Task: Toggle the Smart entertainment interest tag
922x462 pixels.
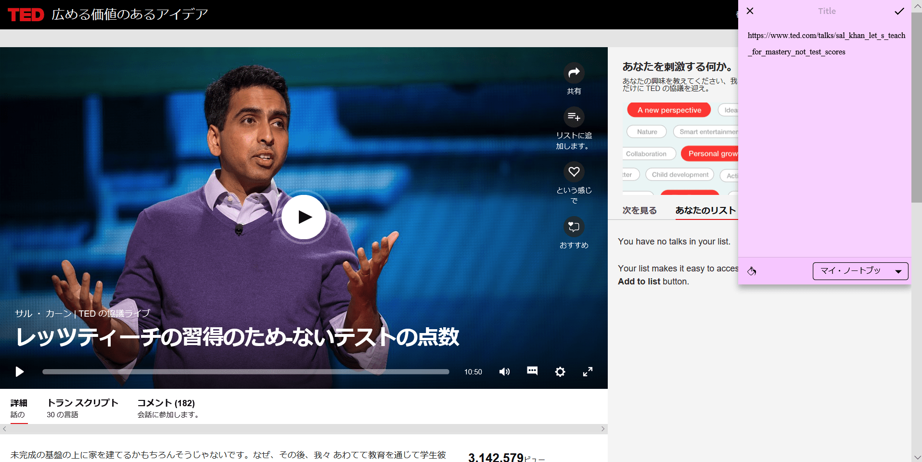Action: (706, 132)
